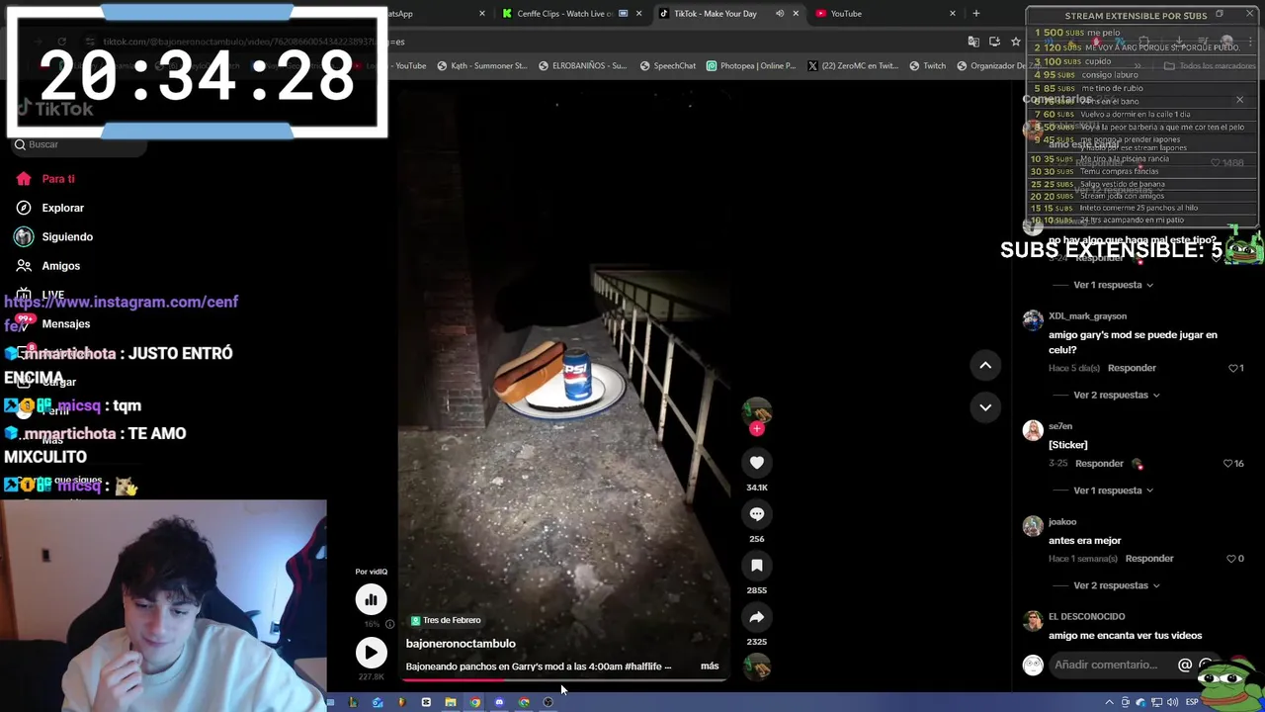Expand Ver 2 respuestas under XDL_mark_grayson
1265x712 pixels.
click(x=1117, y=395)
